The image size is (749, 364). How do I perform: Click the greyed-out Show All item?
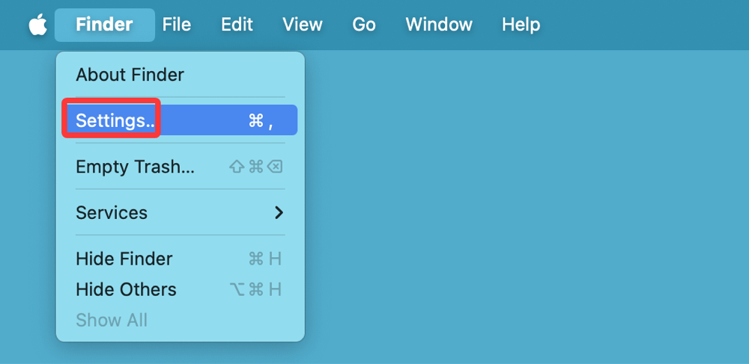[180, 320]
